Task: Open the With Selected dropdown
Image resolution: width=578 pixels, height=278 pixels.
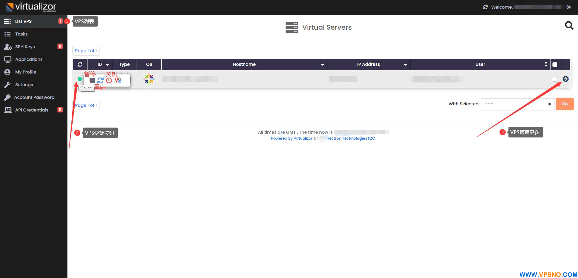Action: click(x=518, y=104)
